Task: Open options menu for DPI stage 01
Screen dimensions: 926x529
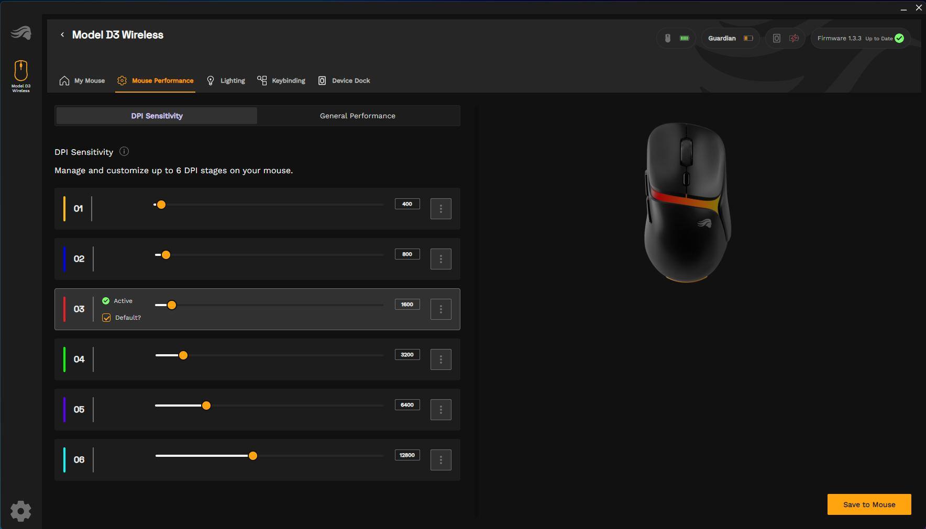Action: (440, 209)
